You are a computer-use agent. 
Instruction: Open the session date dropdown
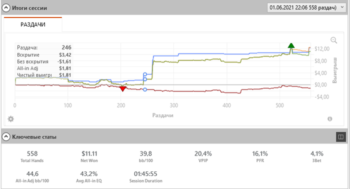[x=306, y=7]
